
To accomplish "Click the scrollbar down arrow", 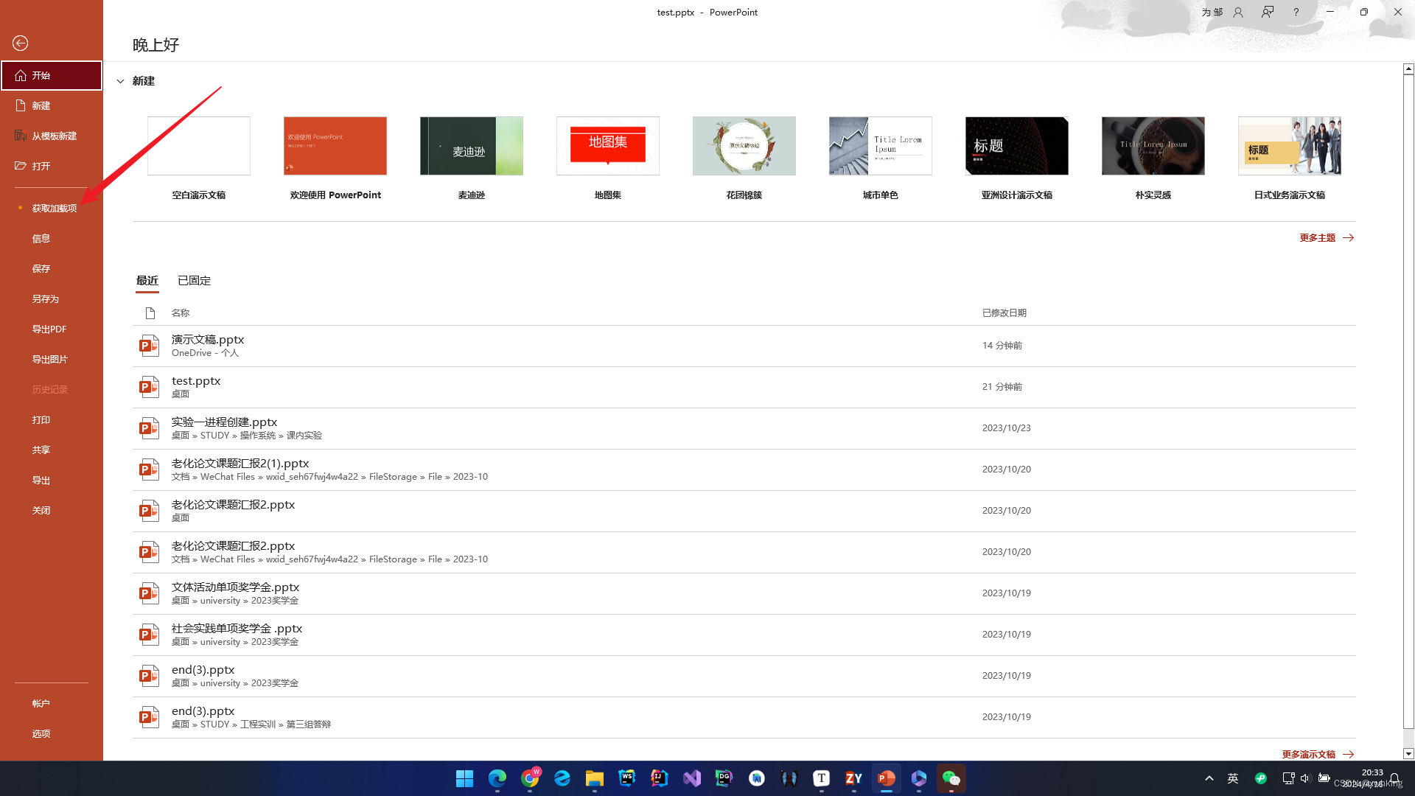I will click(1408, 753).
